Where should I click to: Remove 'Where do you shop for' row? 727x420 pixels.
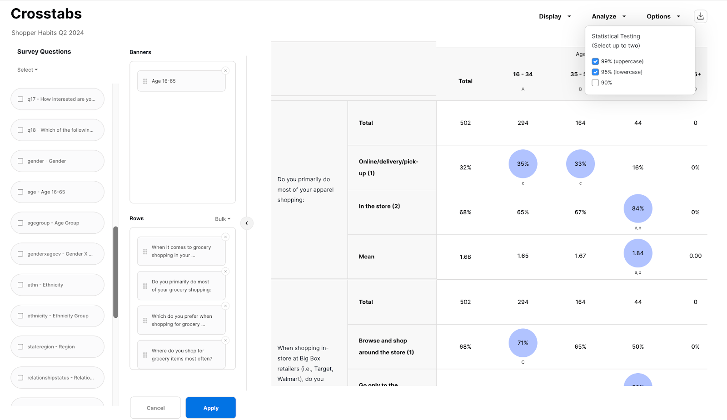pyautogui.click(x=225, y=341)
